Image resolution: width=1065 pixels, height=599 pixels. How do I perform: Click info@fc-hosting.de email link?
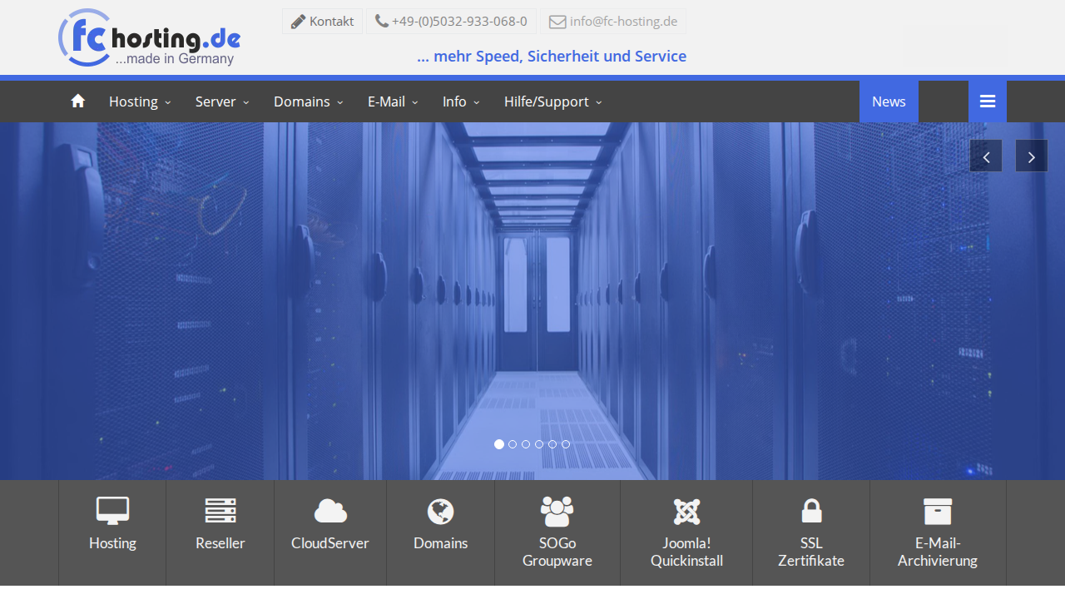tap(623, 22)
